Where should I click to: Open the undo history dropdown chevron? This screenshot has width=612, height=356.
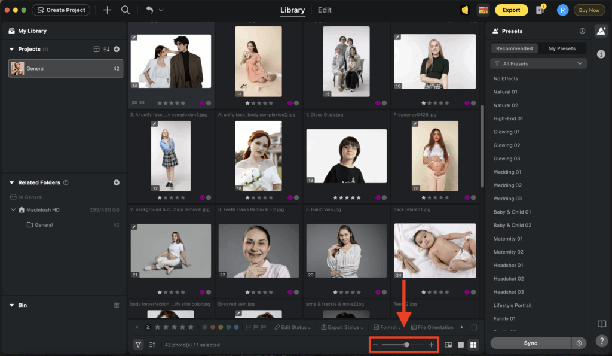tap(161, 10)
